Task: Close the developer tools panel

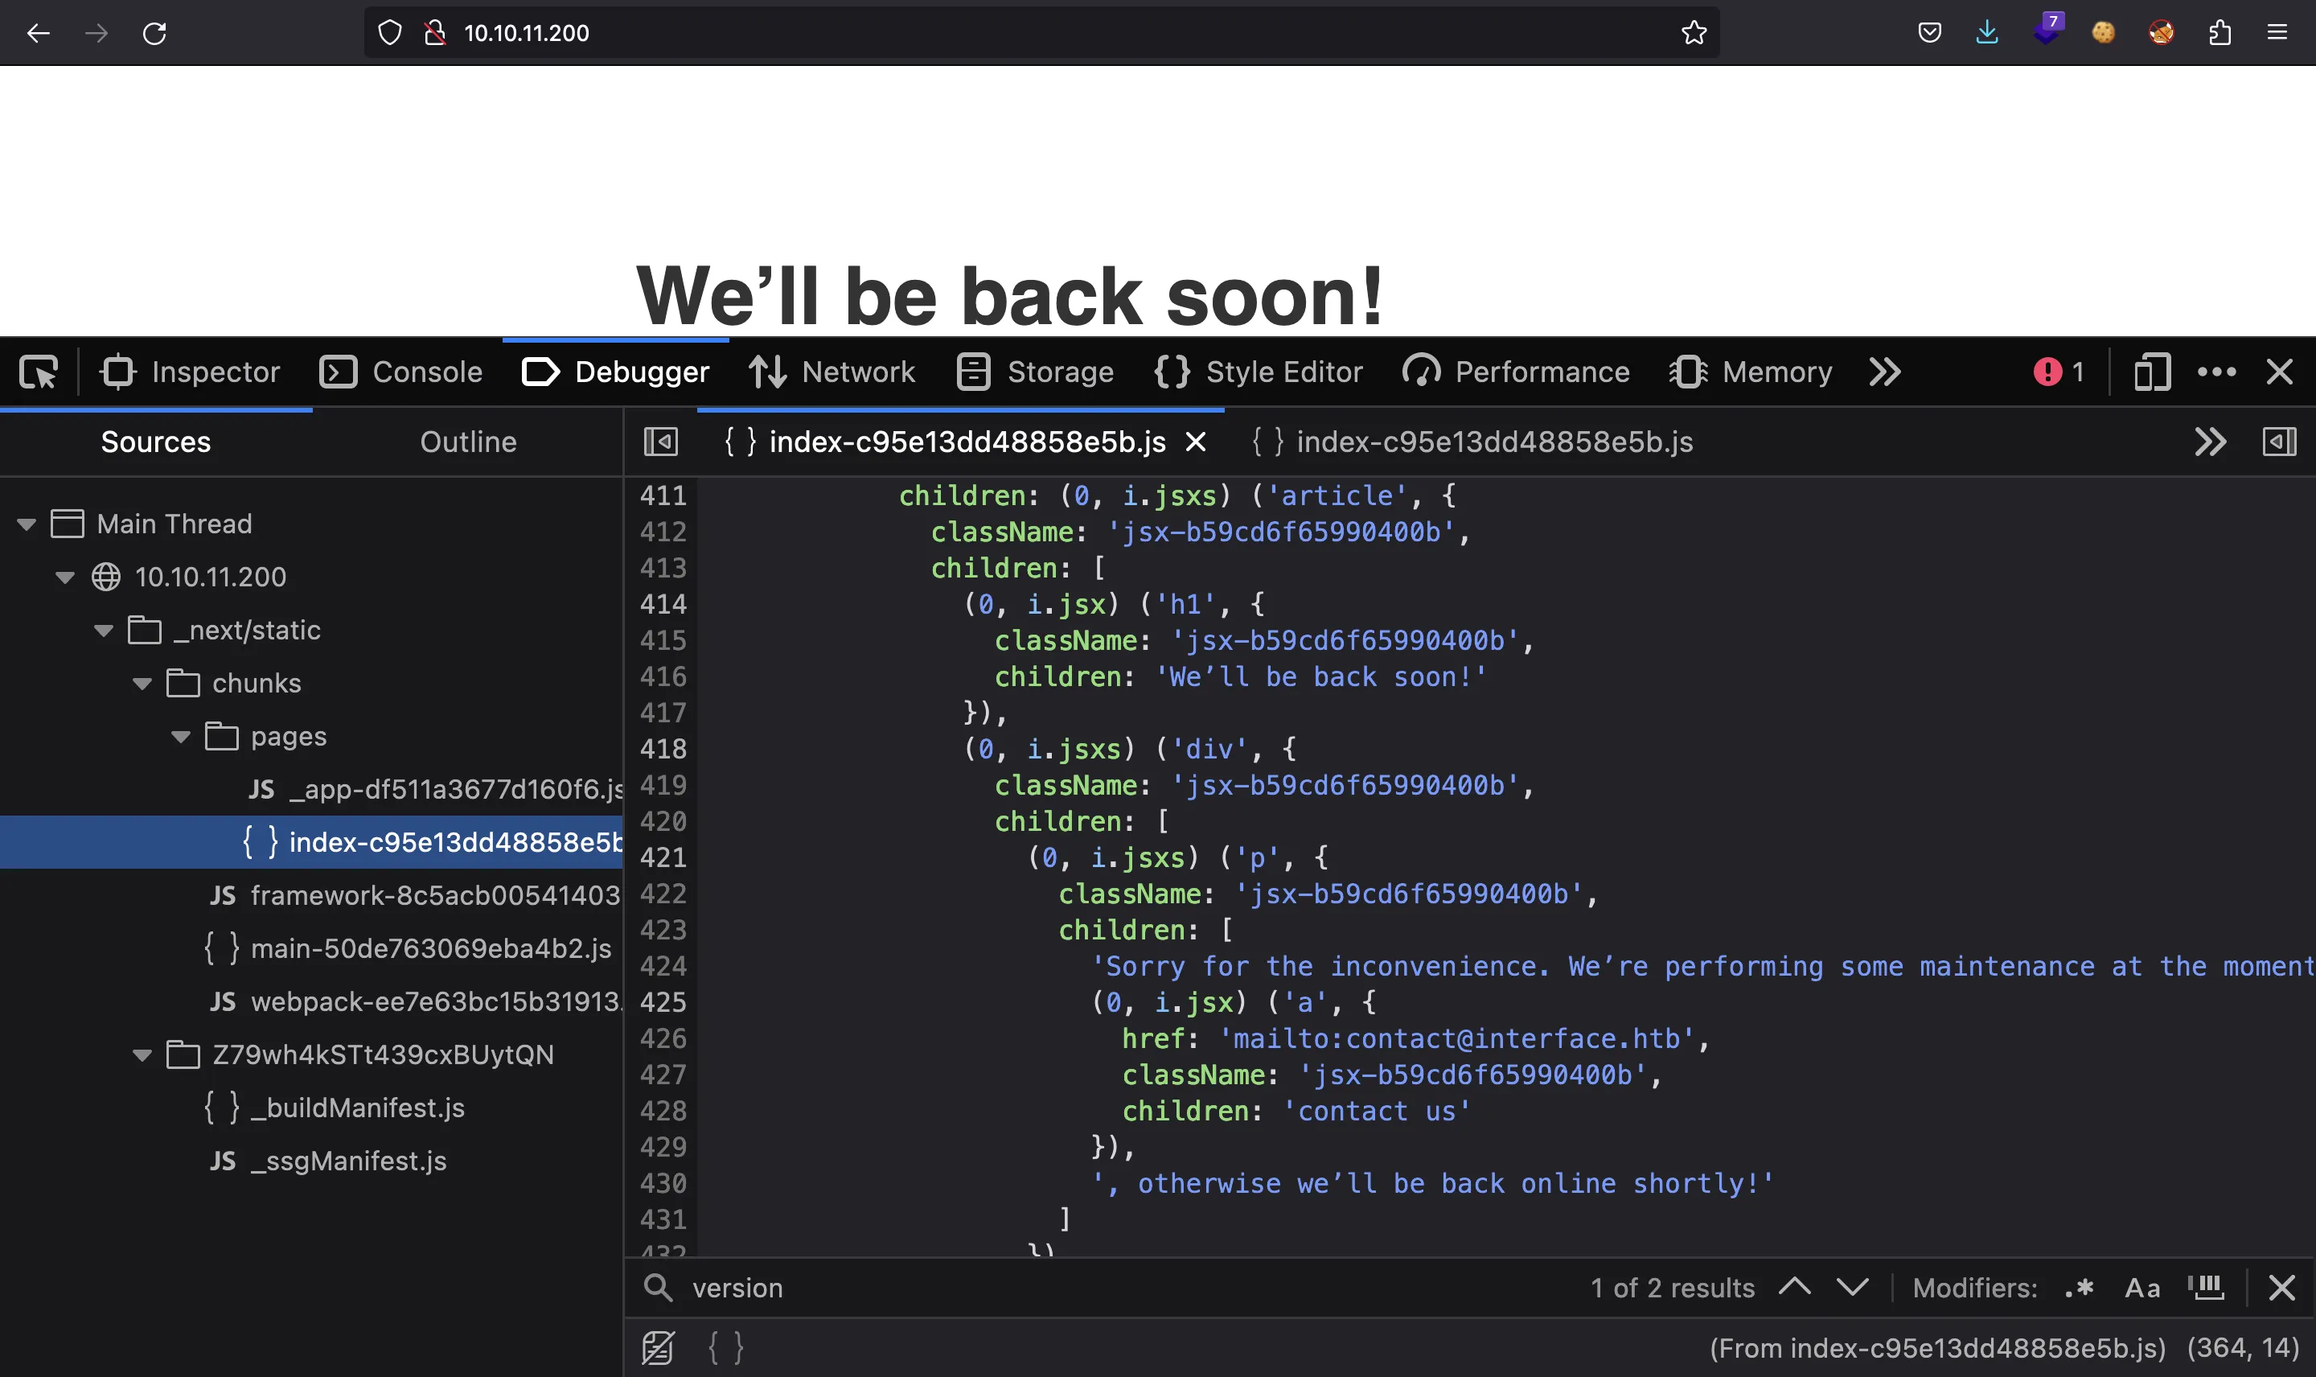Action: pyautogui.click(x=2279, y=372)
